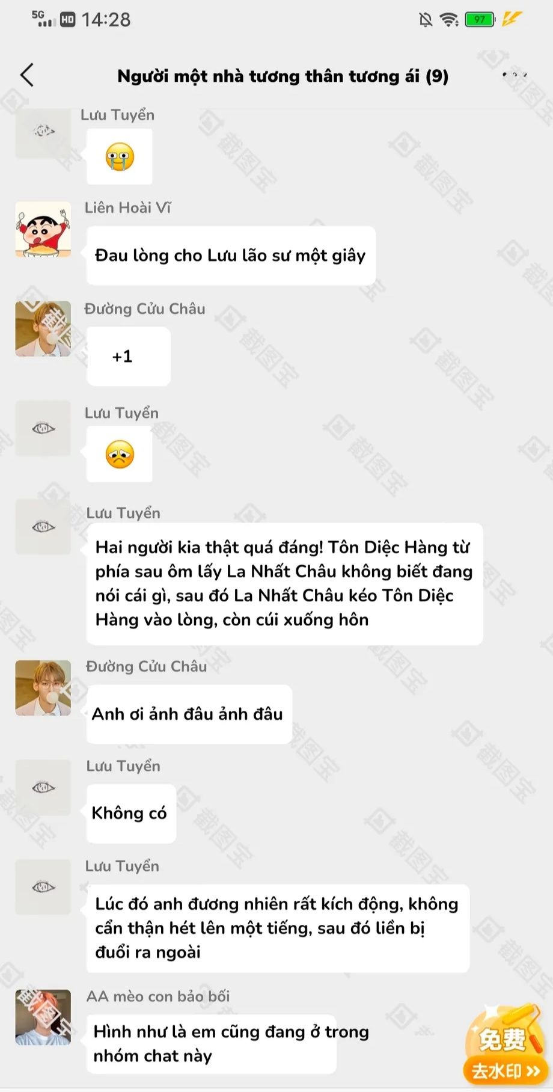Tap the message 'Hình như là em cũng đang ở trong nhóm chat này'
This screenshot has height=1092, width=553.
click(x=212, y=1044)
